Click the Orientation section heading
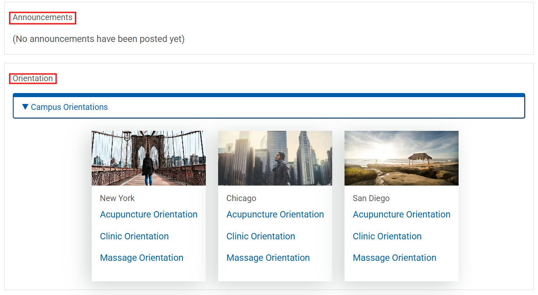 [x=33, y=78]
